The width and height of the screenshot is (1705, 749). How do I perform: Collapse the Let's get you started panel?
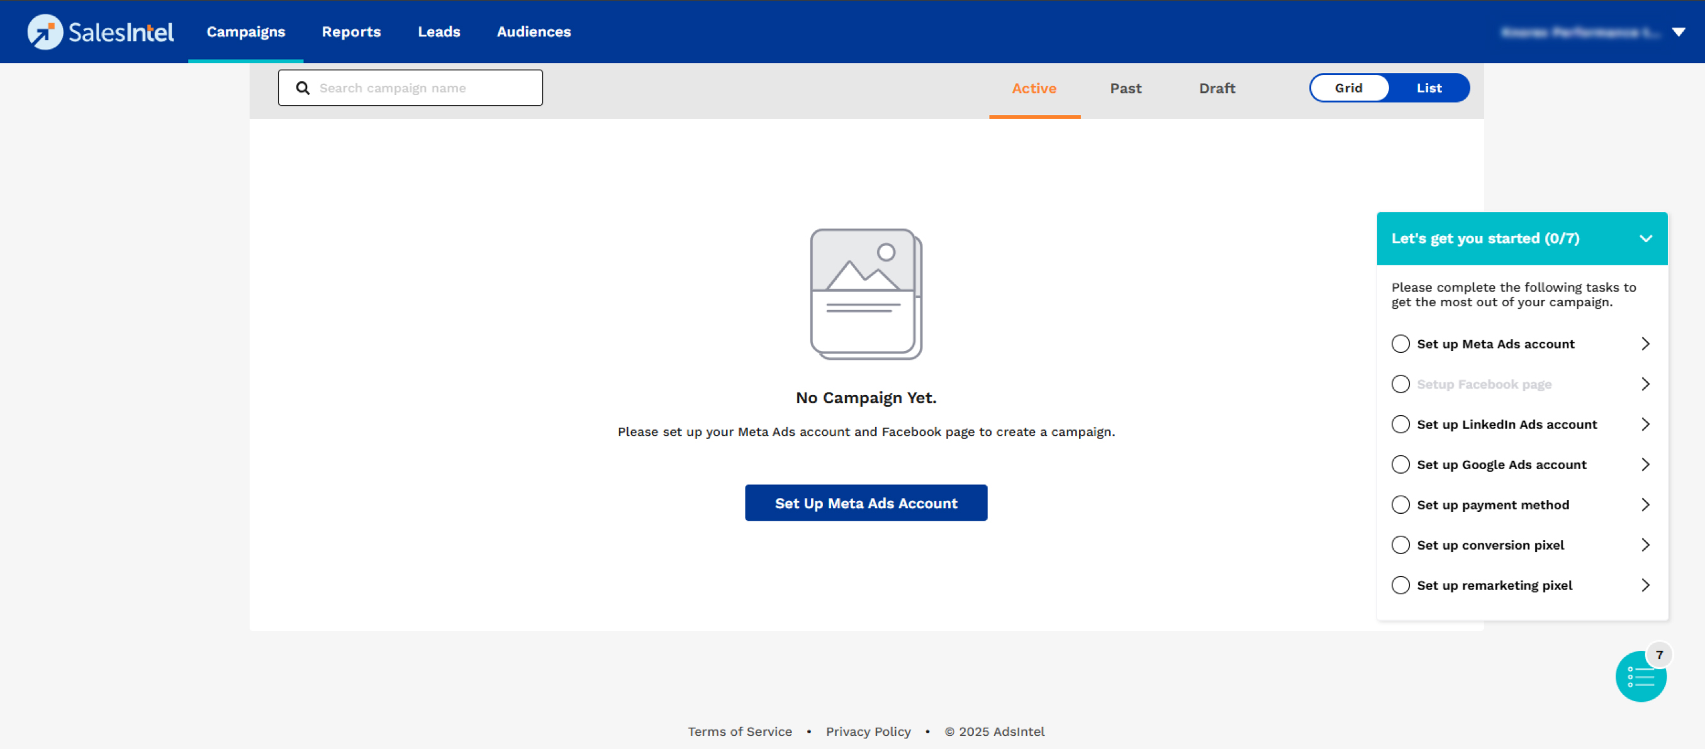click(1645, 239)
